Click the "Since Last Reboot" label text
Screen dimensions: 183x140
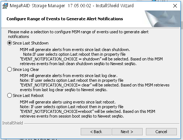pos(28,96)
